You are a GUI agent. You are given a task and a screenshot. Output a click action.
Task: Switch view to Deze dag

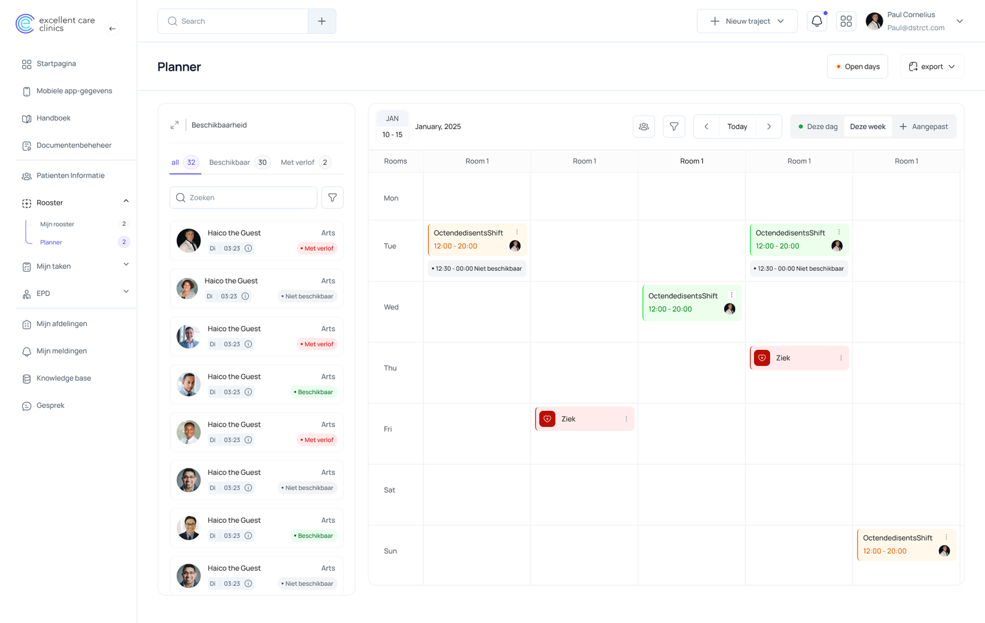[818, 127]
